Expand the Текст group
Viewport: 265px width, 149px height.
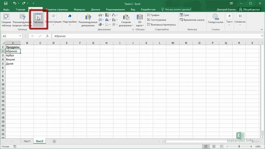point(229,19)
